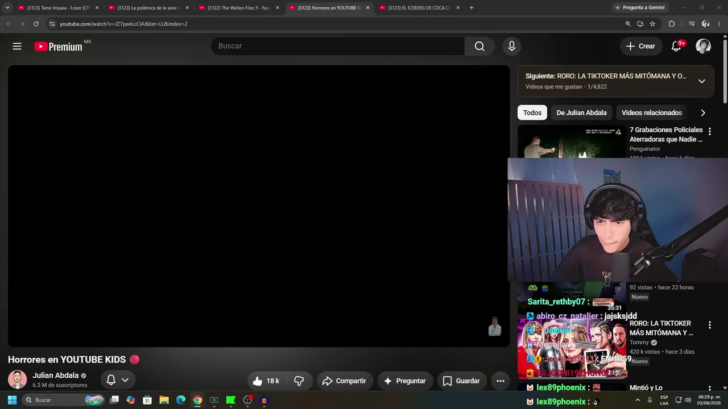Open YouTube notifications bell with 9+ badge
This screenshot has width=728, height=409.
676,46
